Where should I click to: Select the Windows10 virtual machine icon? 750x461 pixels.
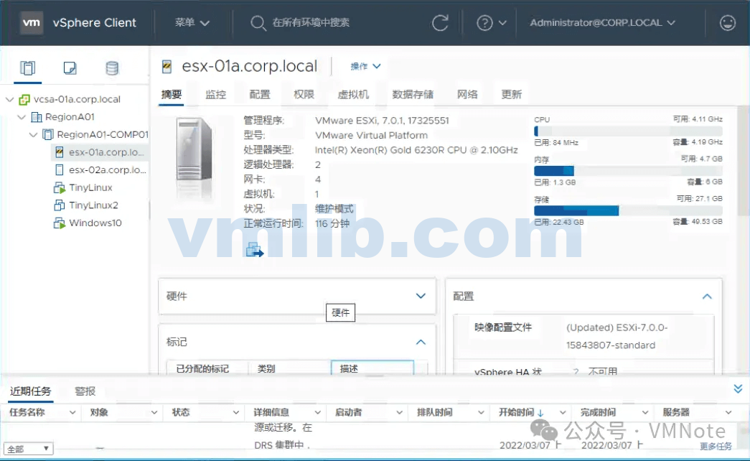point(58,223)
